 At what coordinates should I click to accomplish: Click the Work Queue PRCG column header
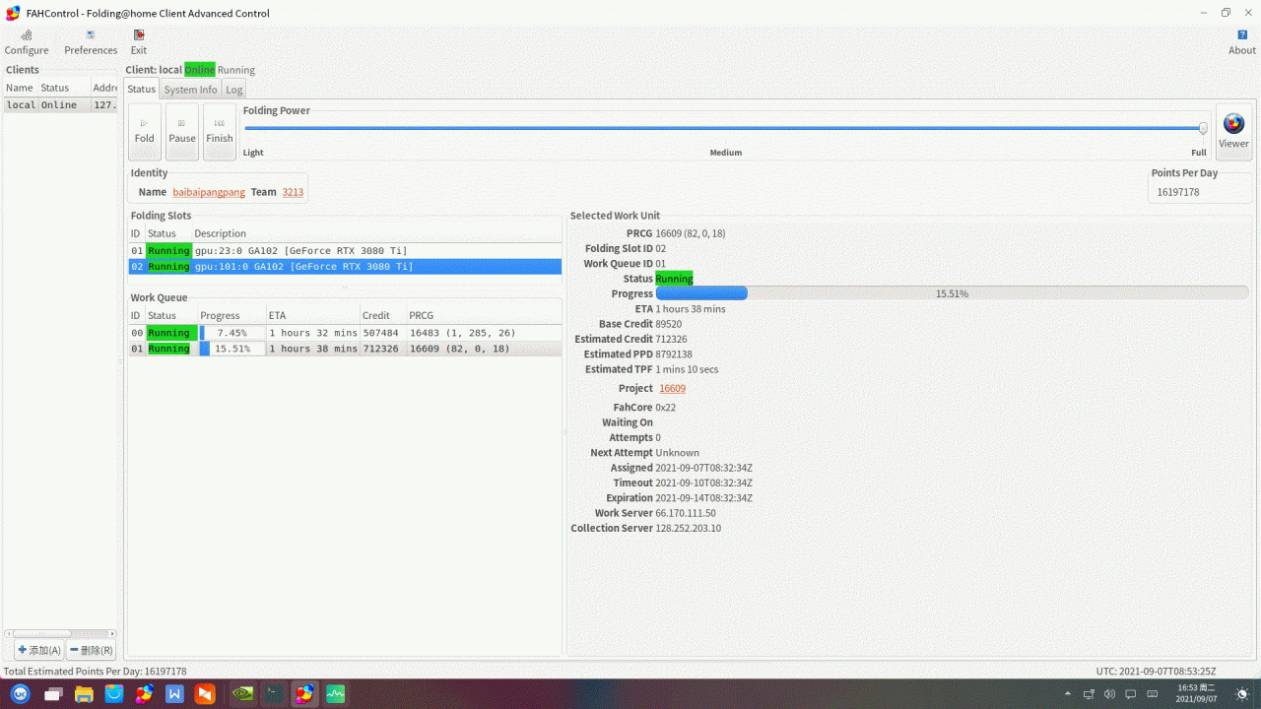click(484, 315)
